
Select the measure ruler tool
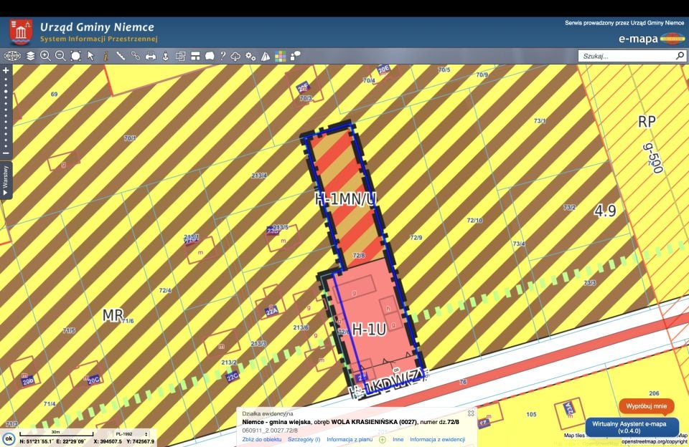tap(121, 56)
